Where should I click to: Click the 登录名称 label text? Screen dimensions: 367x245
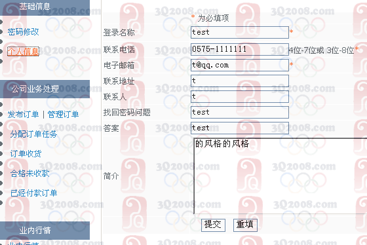(119, 33)
